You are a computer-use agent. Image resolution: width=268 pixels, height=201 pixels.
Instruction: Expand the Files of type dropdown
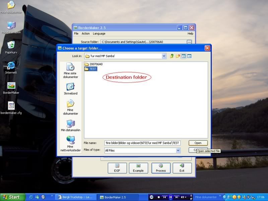(178, 150)
